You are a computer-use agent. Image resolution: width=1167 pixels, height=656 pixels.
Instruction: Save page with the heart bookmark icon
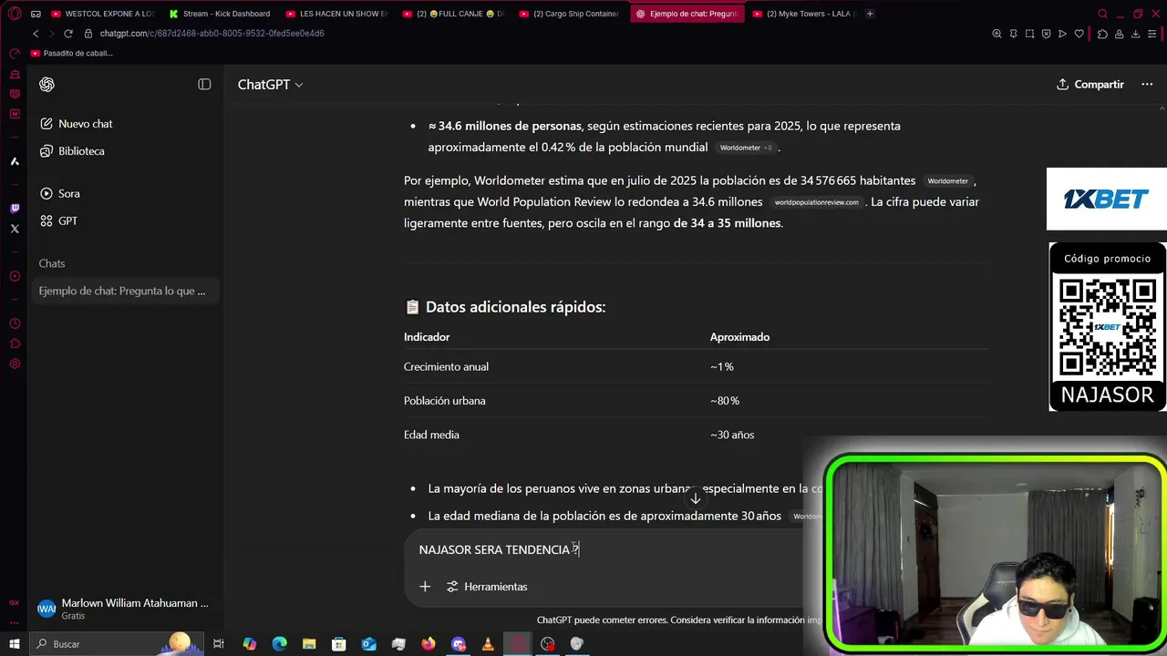point(1079,34)
